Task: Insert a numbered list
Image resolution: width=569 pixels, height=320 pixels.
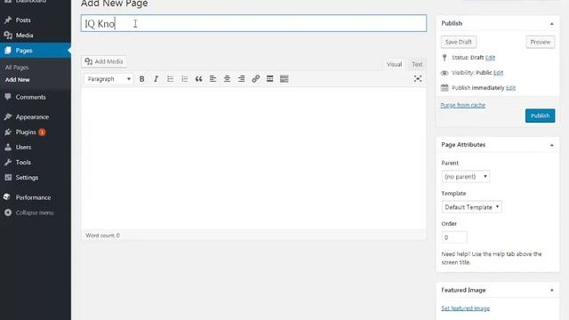Action: pyautogui.click(x=184, y=79)
